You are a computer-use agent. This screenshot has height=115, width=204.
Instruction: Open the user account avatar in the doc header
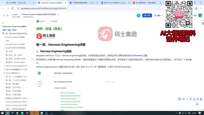click(200, 15)
